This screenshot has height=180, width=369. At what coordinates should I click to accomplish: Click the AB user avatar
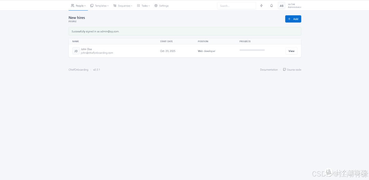(x=282, y=6)
